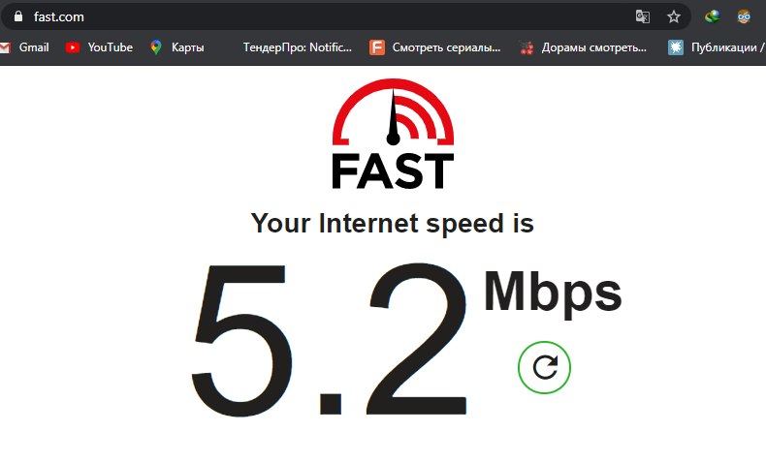This screenshot has width=766, height=463.
Task: Click the FAST wordmark text
Action: click(394, 171)
